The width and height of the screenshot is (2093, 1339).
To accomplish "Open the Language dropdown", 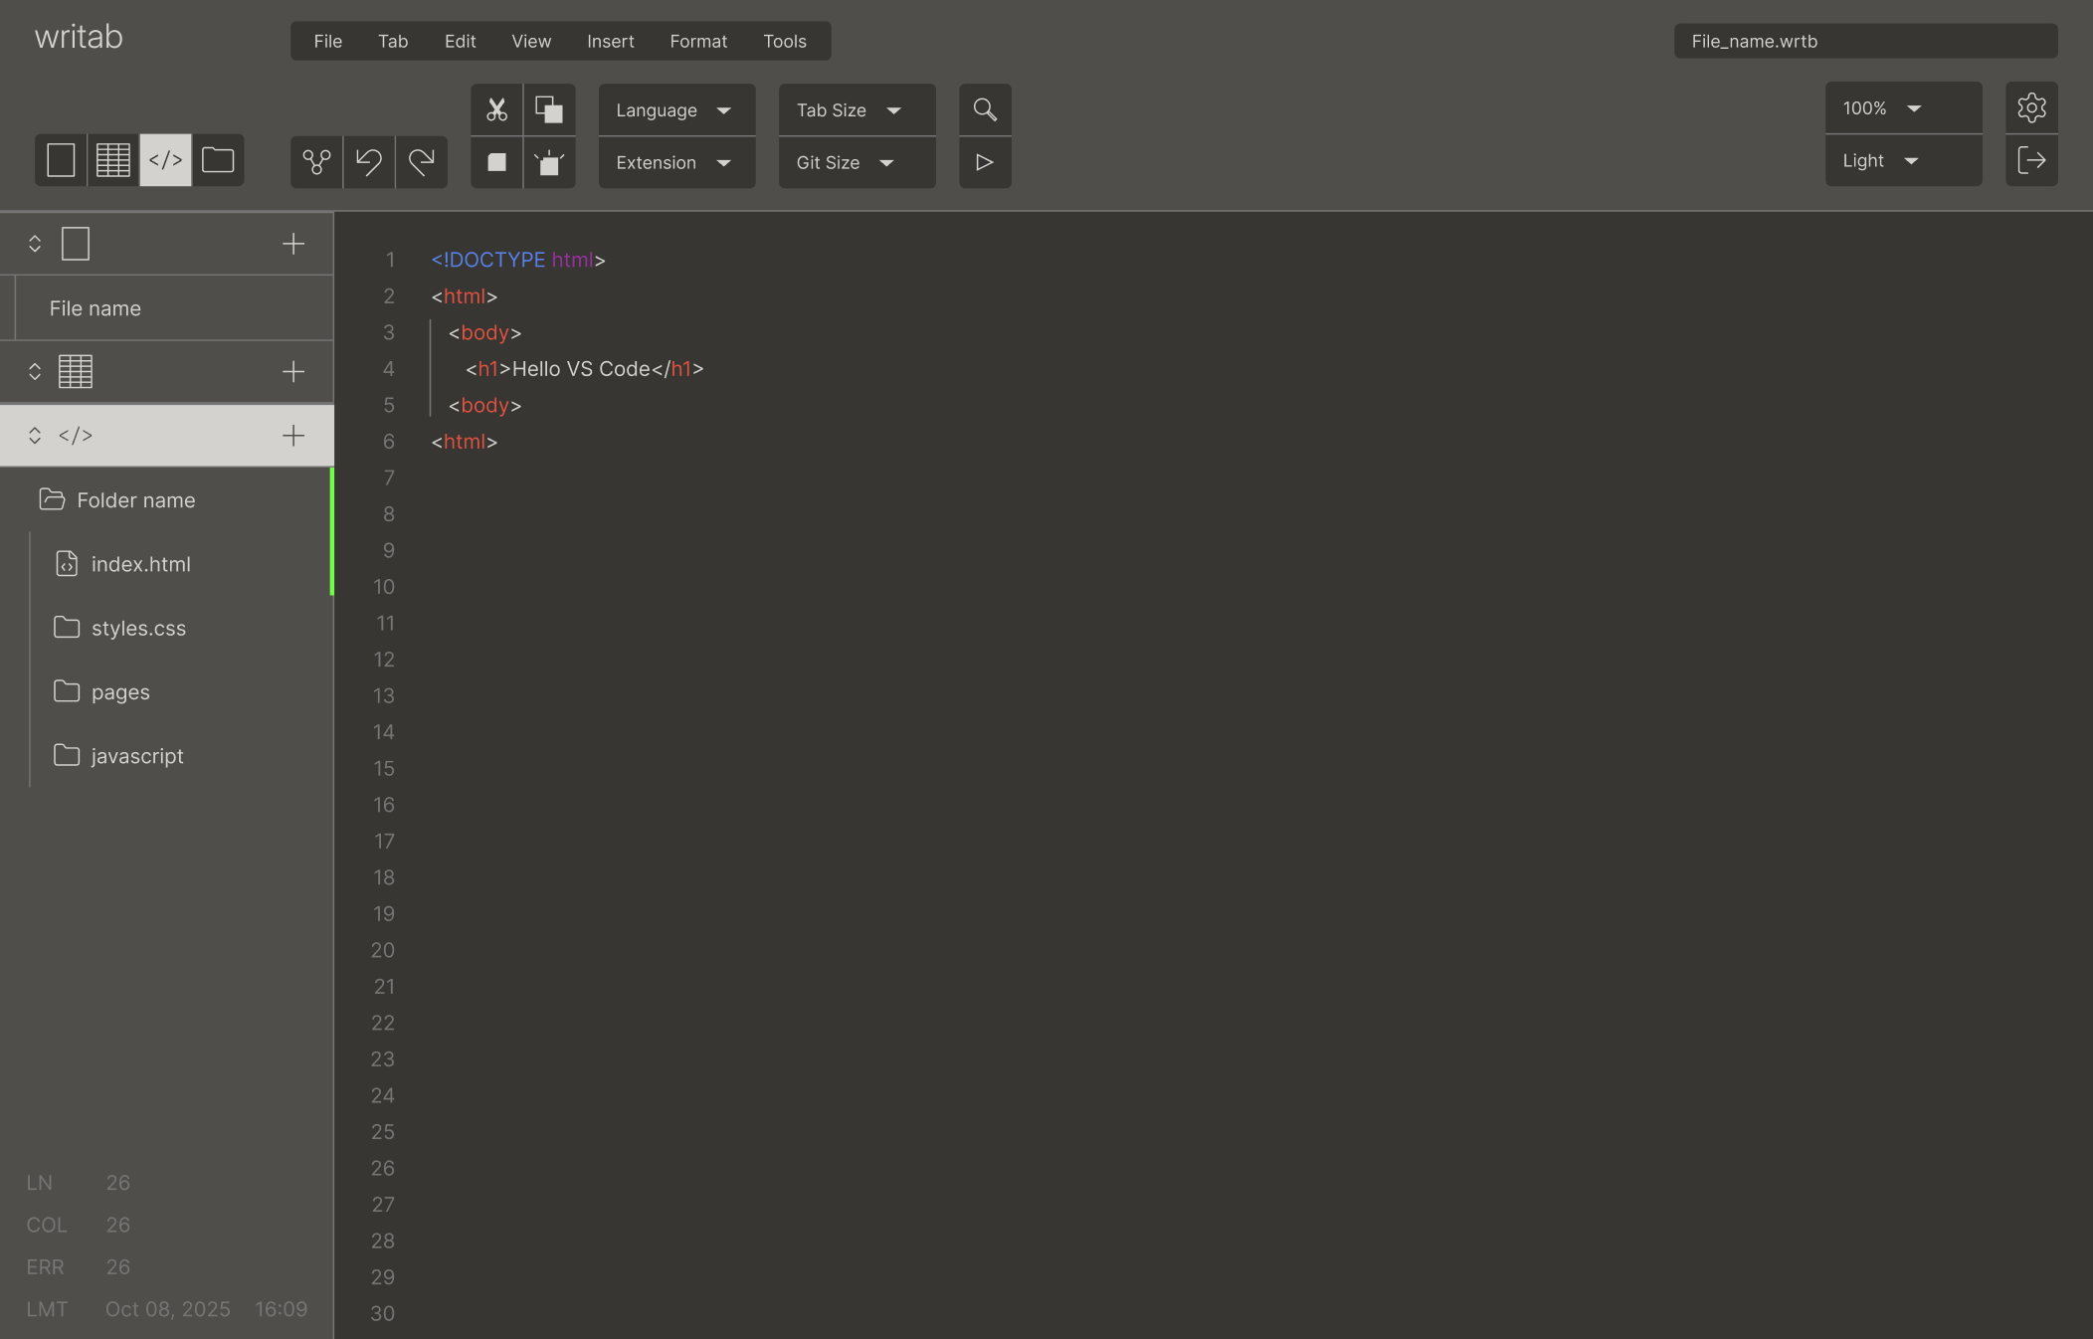I will (676, 109).
